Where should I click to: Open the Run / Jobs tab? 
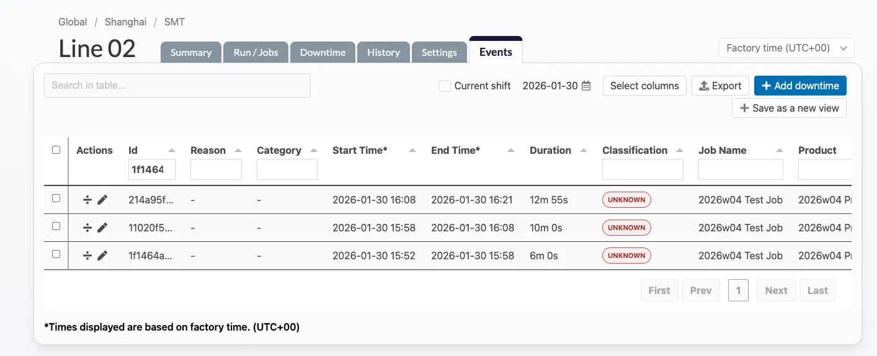(256, 53)
